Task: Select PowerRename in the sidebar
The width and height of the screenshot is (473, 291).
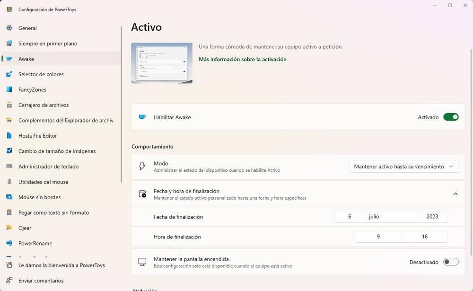Action: [x=61, y=243]
